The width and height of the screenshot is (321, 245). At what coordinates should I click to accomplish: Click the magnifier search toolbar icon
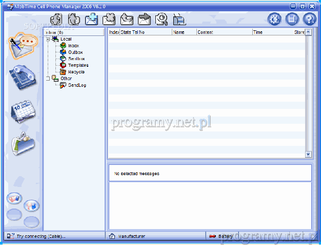[x=162, y=19]
